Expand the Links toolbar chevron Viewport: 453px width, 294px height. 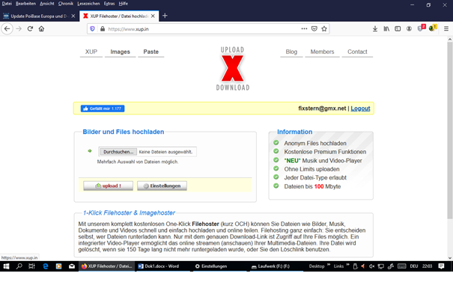point(347,265)
